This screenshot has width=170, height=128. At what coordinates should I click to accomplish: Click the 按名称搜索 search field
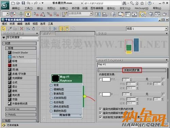coord(22,38)
